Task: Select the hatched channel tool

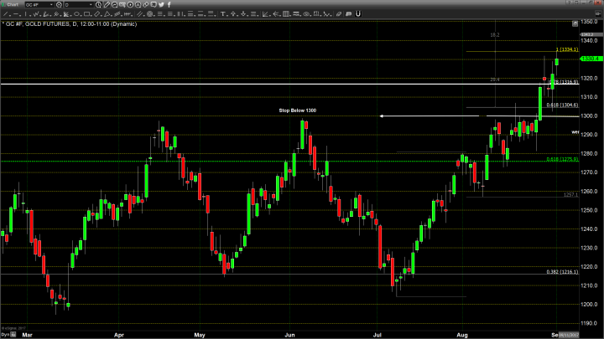Action: tap(117, 14)
